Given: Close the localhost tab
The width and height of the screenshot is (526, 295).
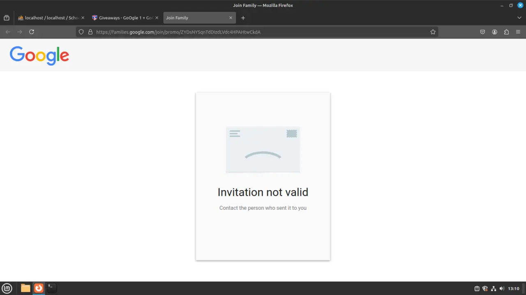Looking at the screenshot, I should [83, 18].
